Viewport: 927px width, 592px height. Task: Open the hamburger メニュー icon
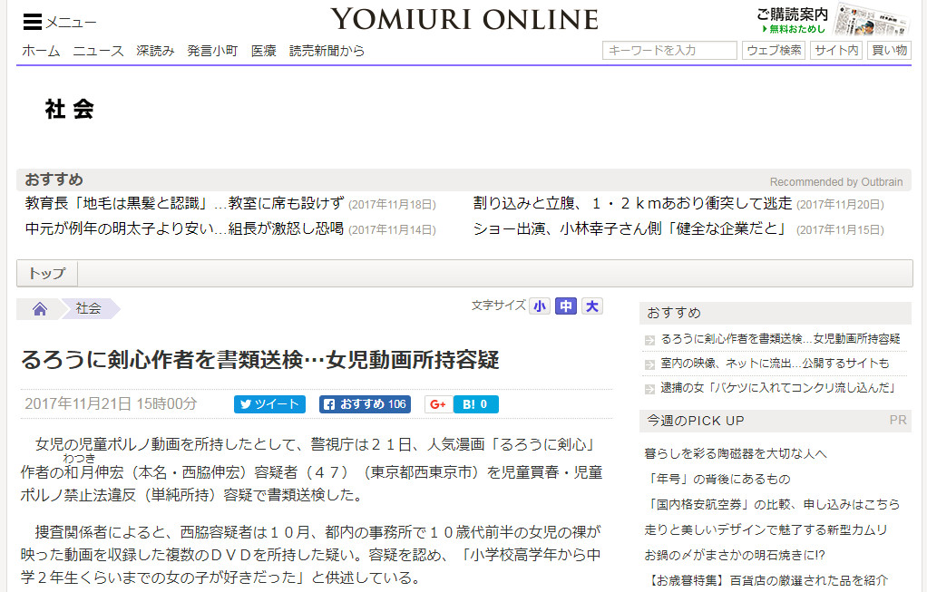tap(33, 22)
